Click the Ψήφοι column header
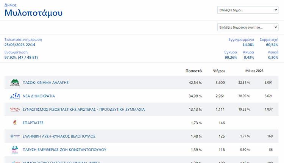 pyautogui.click(x=219, y=71)
